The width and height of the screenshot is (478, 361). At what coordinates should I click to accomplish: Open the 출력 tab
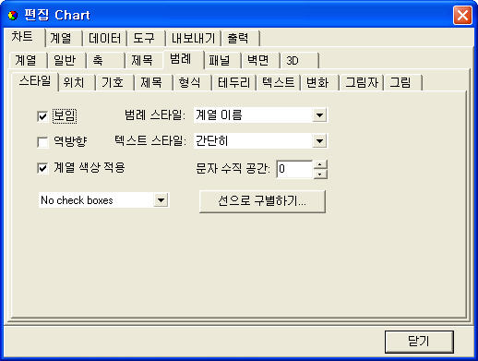[241, 38]
